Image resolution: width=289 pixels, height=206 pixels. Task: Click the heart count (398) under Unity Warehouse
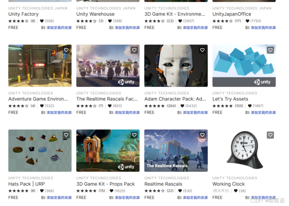115,21
